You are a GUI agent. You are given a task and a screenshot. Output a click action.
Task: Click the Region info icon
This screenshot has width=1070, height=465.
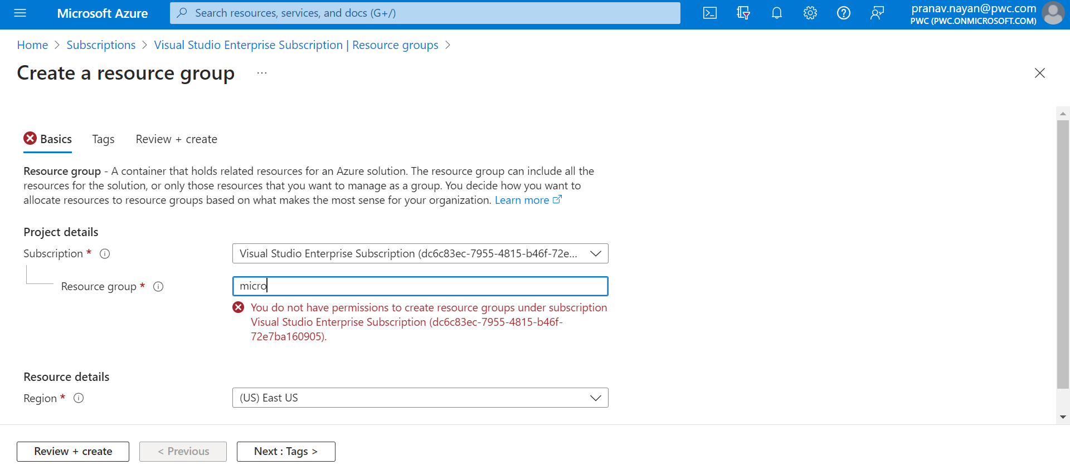coord(79,398)
